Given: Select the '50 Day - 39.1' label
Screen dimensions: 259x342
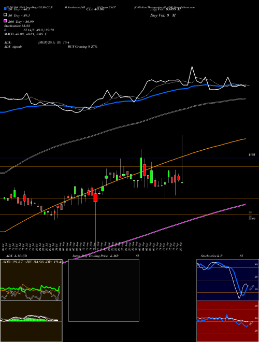Looking at the screenshot, I should pos(19,16).
